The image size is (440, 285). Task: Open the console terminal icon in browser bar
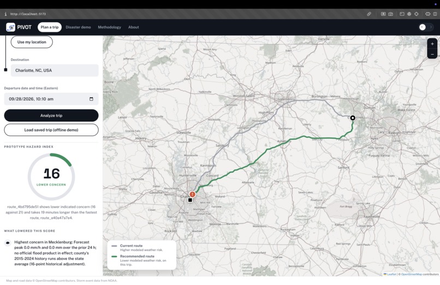pyautogui.click(x=402, y=14)
